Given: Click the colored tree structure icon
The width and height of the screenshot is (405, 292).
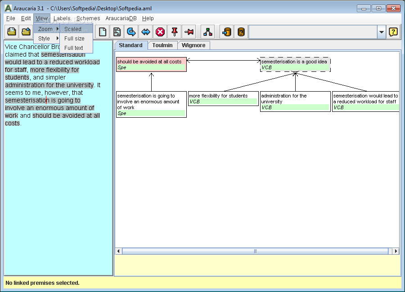Looking at the screenshot, I should pos(207,32).
